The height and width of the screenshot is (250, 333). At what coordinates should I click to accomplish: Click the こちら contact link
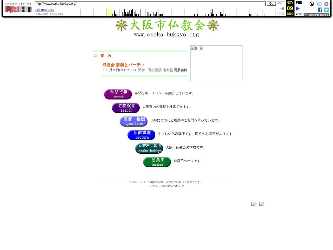[x=174, y=186]
